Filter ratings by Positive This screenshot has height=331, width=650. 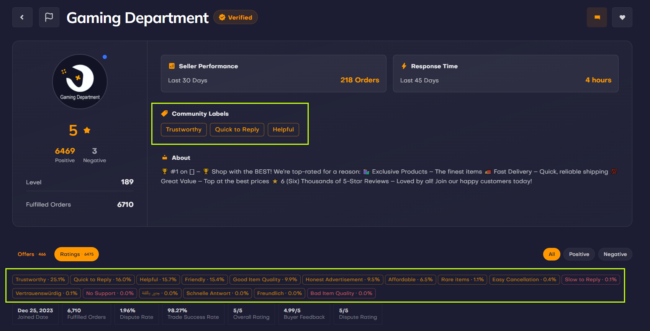coord(579,254)
